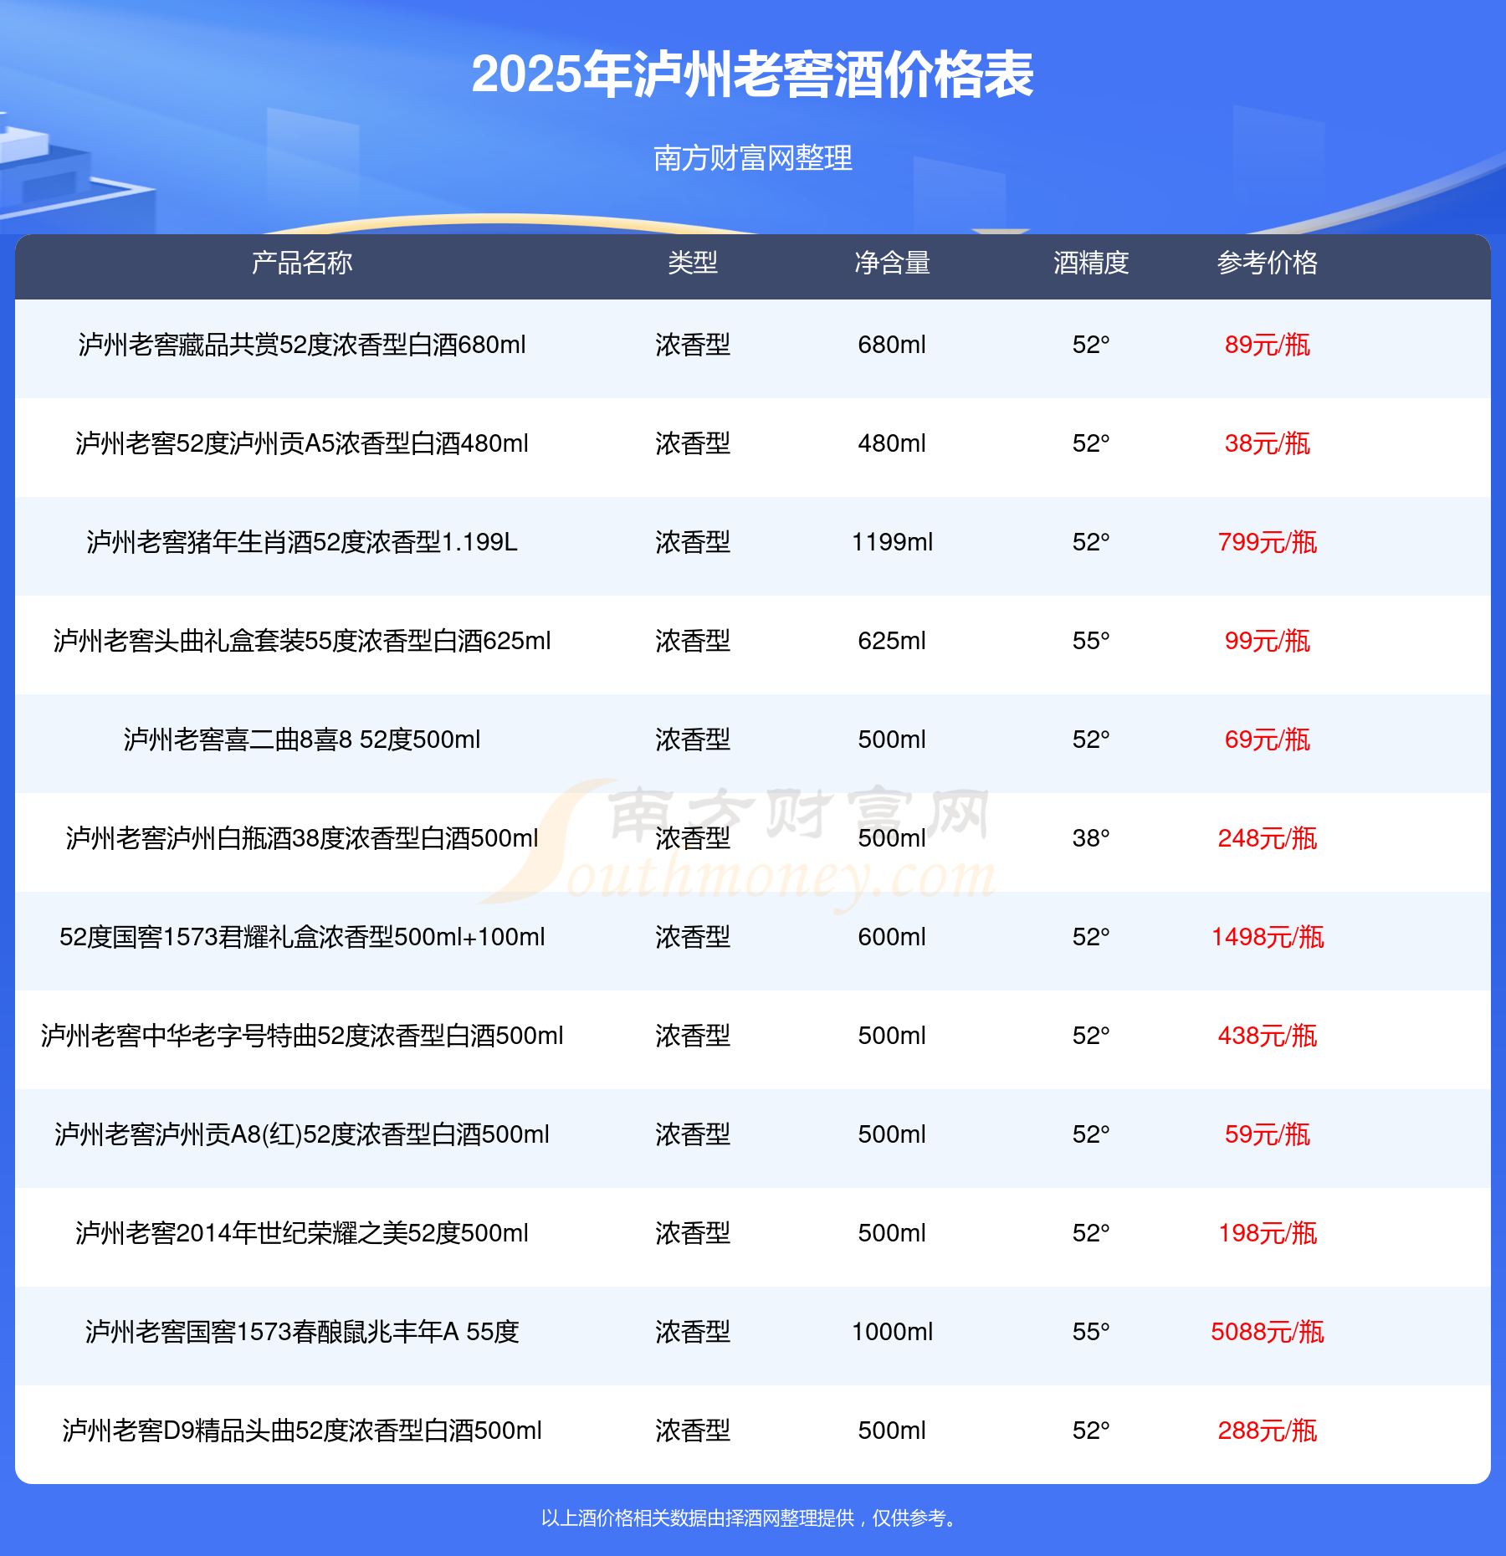
Task: Click '52°' in the D9精品头曲 row
Action: (x=1091, y=1431)
